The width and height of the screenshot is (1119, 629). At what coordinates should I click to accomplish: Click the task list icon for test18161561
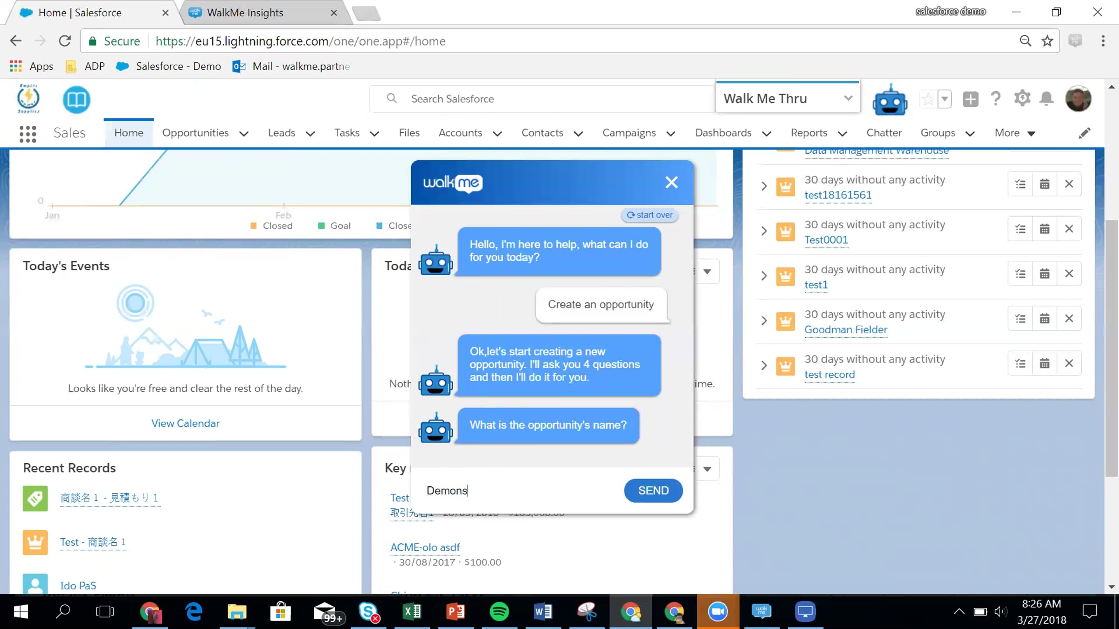click(1020, 184)
